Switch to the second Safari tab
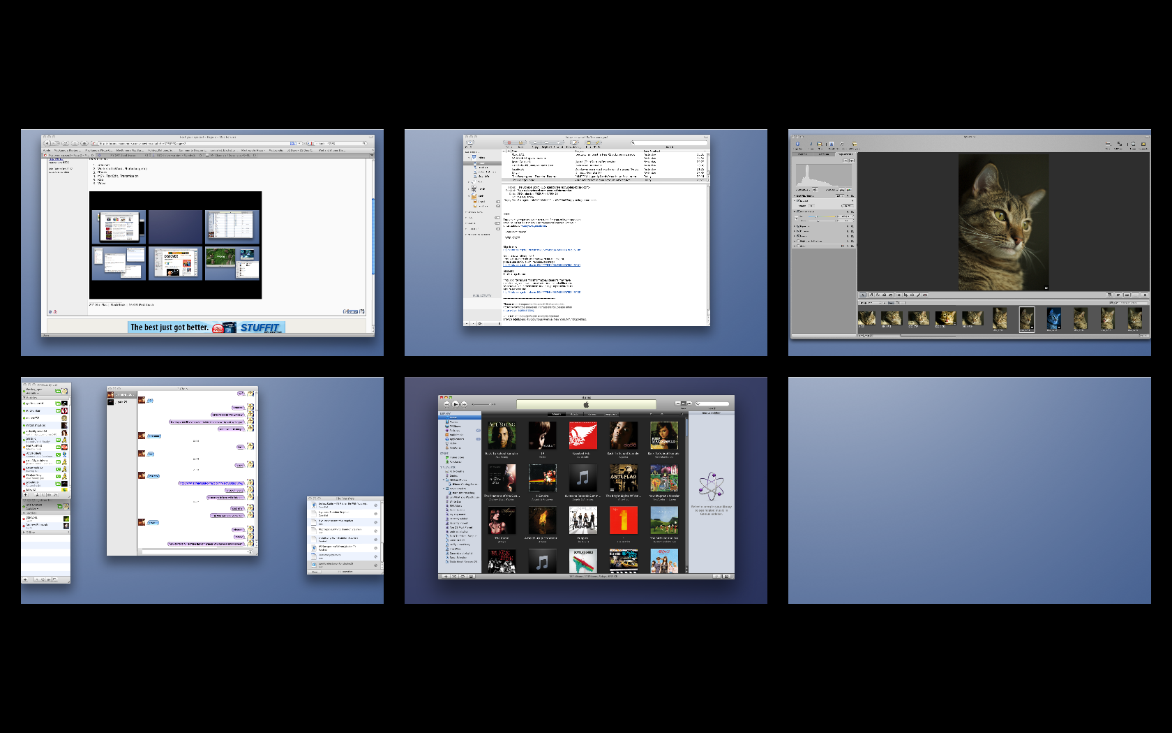This screenshot has height=733, width=1172. click(x=123, y=155)
